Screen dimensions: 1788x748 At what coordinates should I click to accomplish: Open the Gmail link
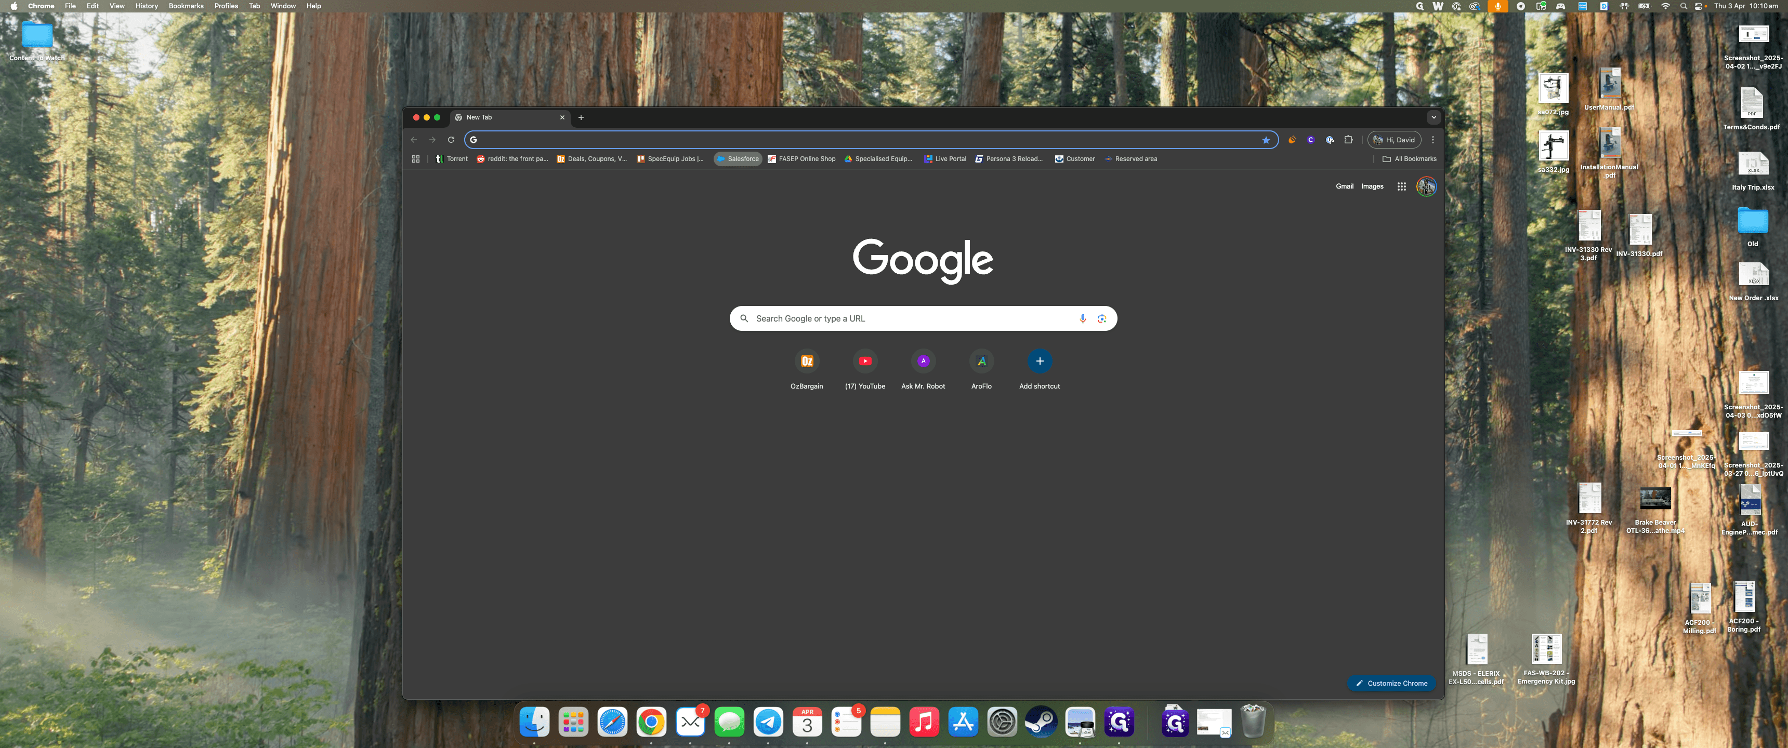click(1345, 186)
